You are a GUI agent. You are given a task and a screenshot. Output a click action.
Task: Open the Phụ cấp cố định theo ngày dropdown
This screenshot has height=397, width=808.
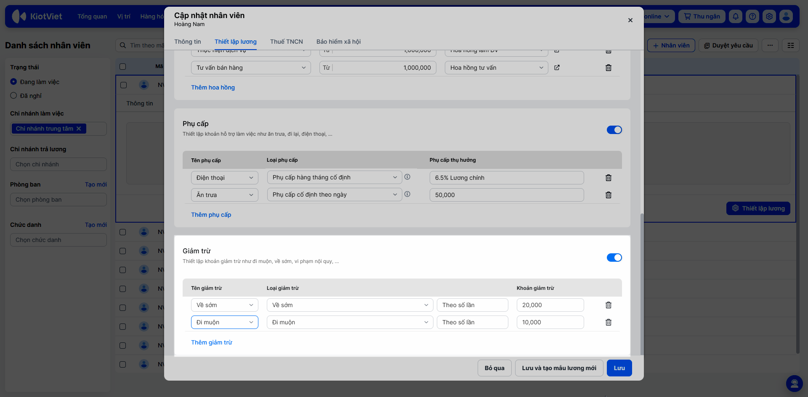click(335, 195)
